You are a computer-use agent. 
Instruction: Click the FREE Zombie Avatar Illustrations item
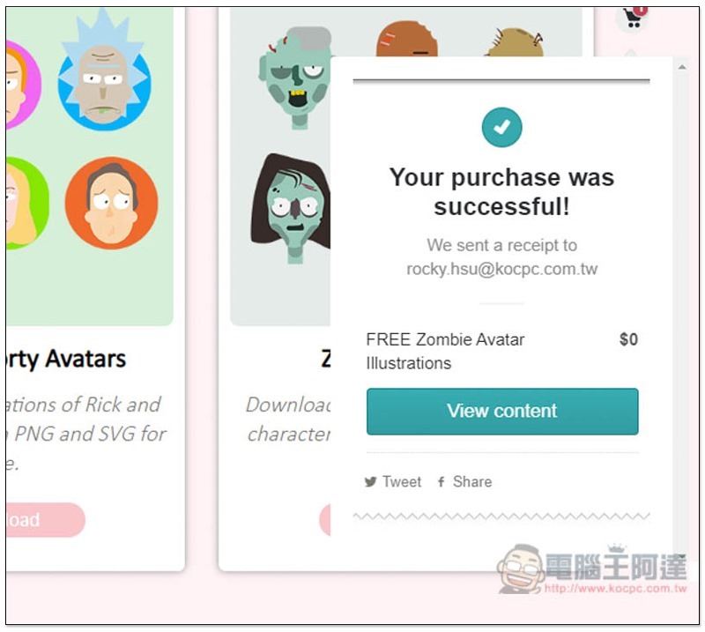(x=445, y=352)
